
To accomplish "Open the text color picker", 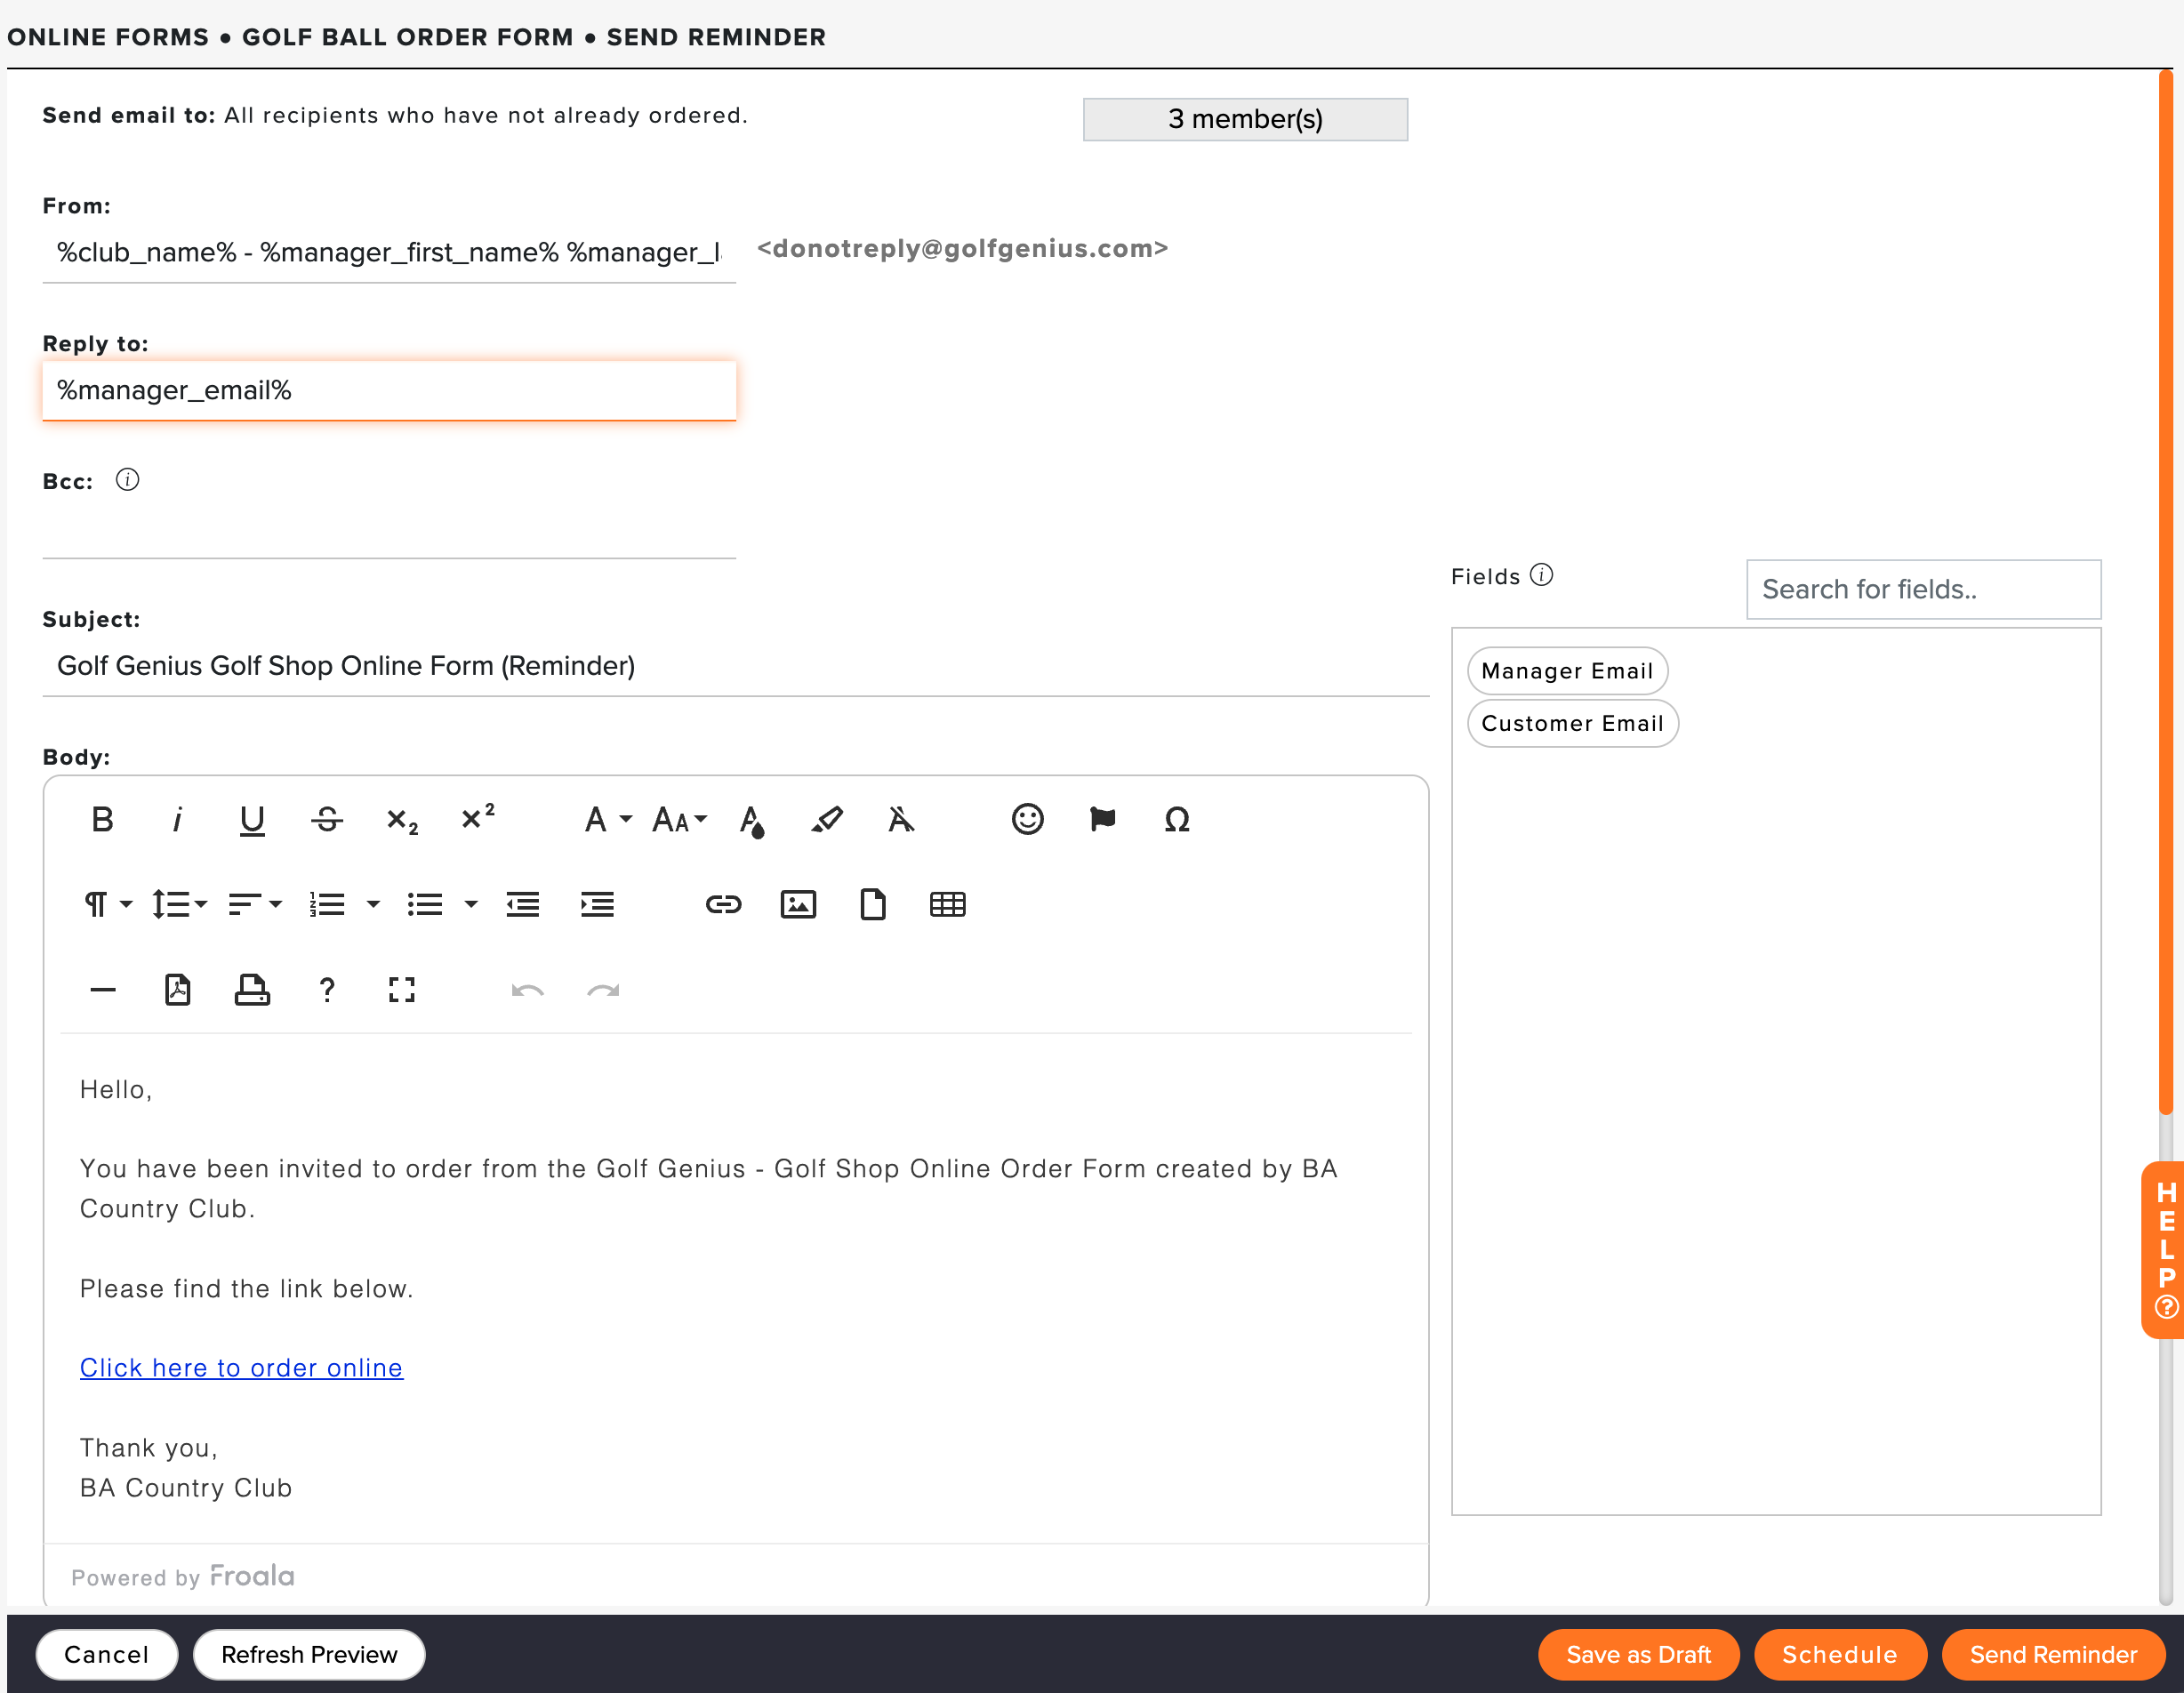I will 752,820.
